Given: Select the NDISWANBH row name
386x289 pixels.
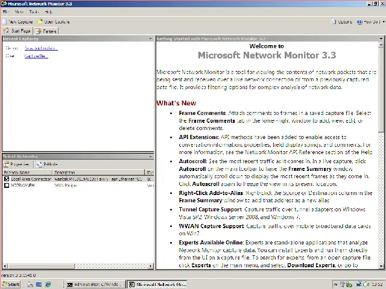Looking at the screenshot, I should coord(23,185).
